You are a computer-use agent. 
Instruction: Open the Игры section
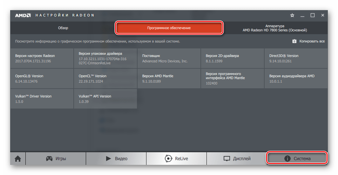(56, 159)
